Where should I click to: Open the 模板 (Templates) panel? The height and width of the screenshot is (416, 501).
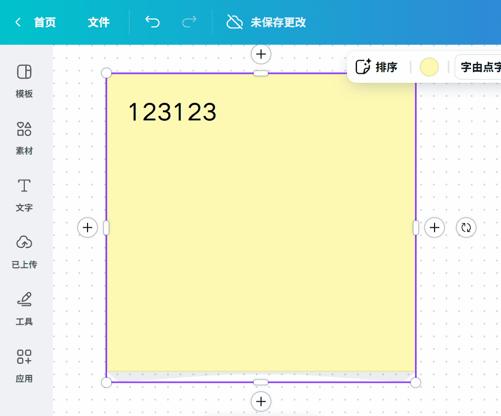point(23,80)
